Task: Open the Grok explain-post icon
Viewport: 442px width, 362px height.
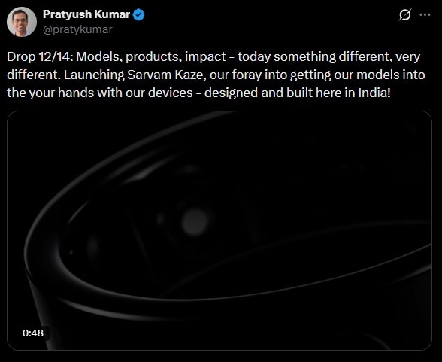Action: point(404,14)
